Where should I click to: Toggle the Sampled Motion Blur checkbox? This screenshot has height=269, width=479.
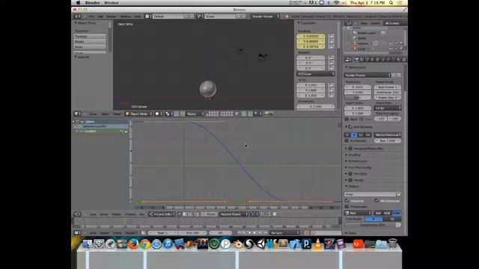pos(350,149)
